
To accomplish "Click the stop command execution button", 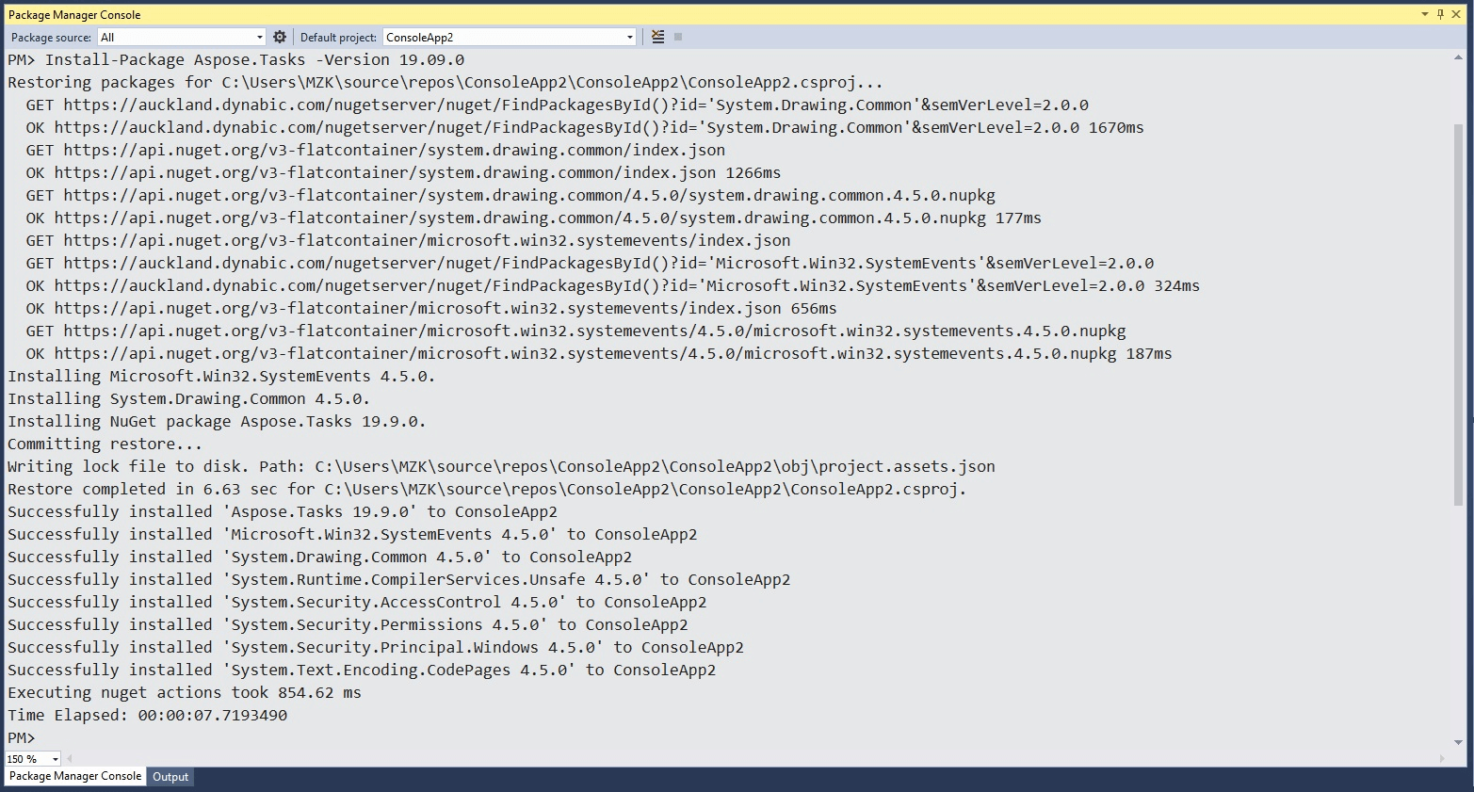I will (x=678, y=37).
